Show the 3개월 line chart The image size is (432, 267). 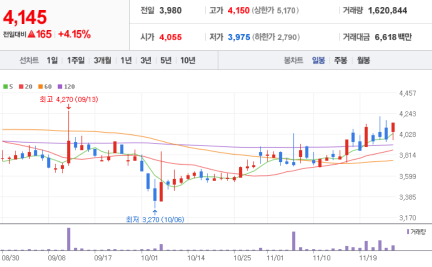click(102, 60)
